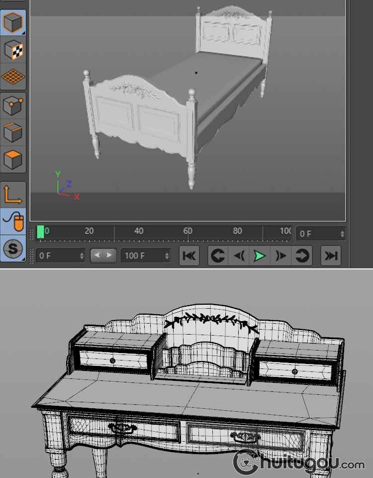Viewport: 373px width, 478px height.
Task: Select the Model mode cube icon
Action: [x=13, y=22]
